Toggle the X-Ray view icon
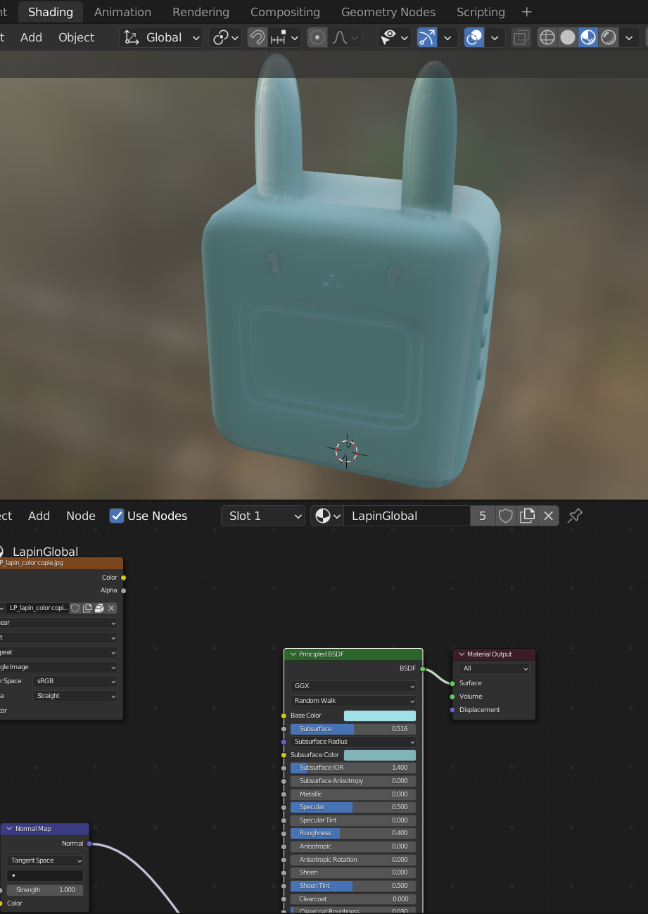 click(x=521, y=37)
